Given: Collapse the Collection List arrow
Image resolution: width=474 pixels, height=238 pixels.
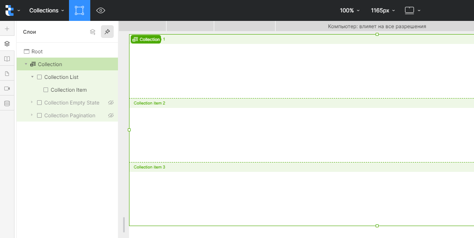Looking at the screenshot, I should 32,77.
